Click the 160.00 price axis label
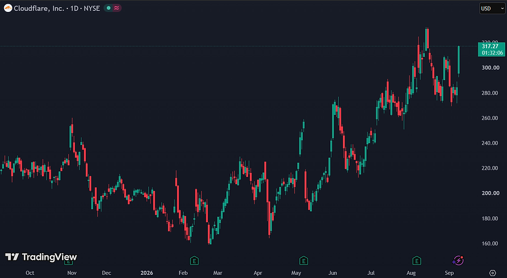The image size is (507, 278). point(490,243)
